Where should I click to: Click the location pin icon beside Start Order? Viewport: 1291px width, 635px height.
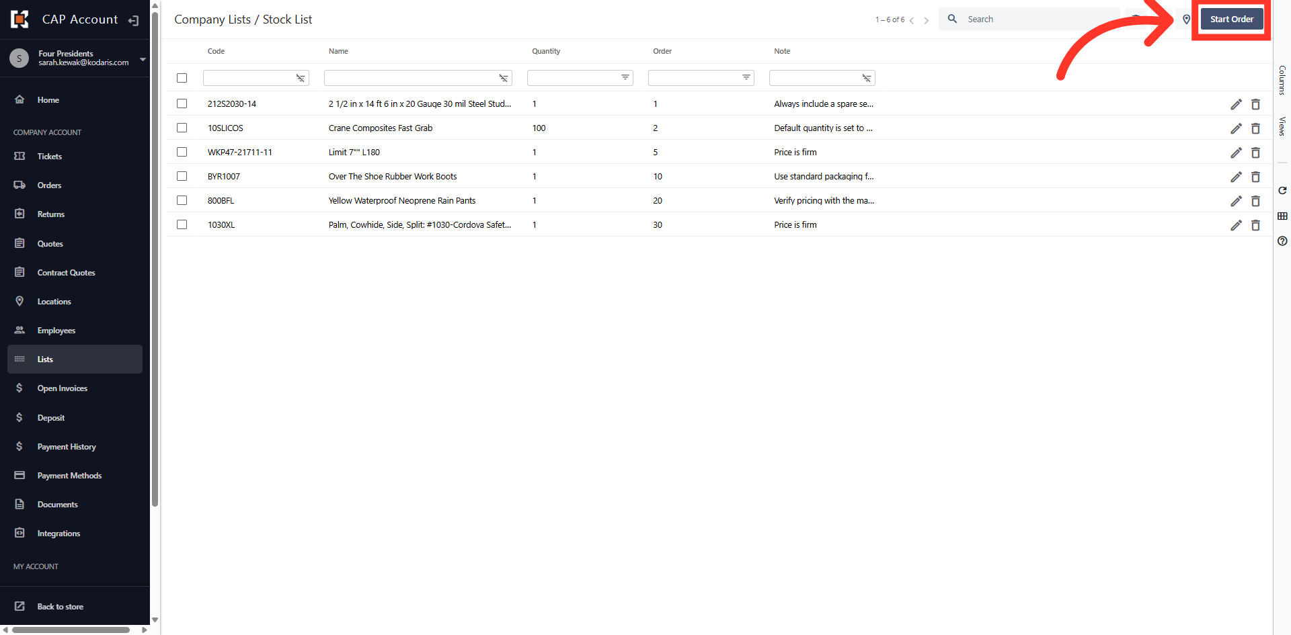click(1187, 19)
